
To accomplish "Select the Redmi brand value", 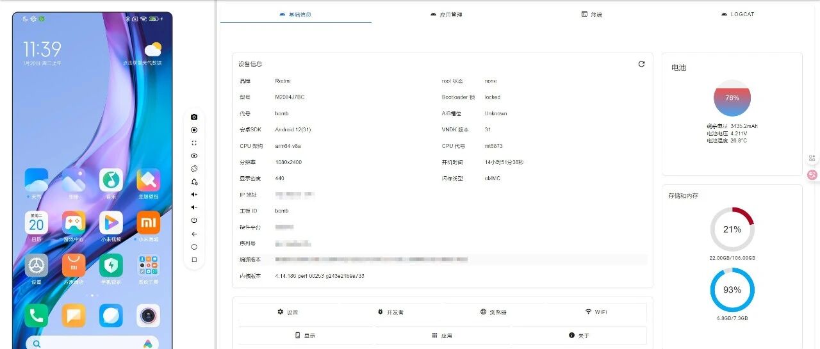I will click(283, 81).
